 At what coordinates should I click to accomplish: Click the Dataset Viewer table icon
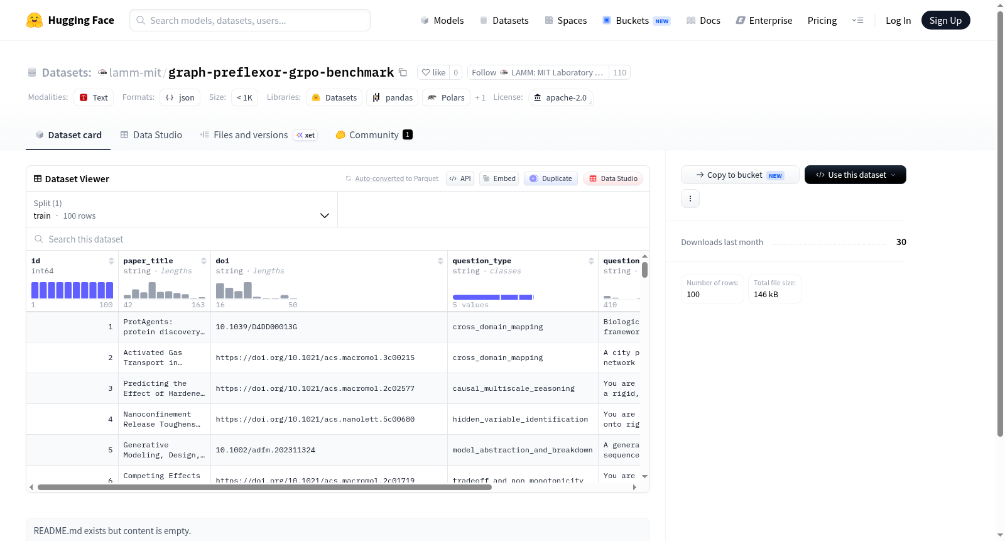pos(38,178)
